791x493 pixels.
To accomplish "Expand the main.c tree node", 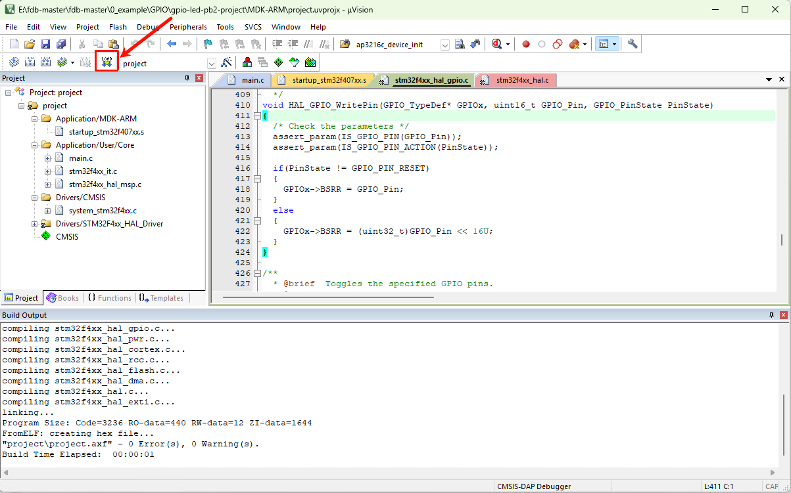I will (48, 158).
